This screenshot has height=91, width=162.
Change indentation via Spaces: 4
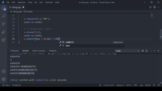tap(120, 85)
